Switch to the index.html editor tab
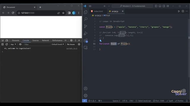 pyautogui.click(x=98, y=11)
